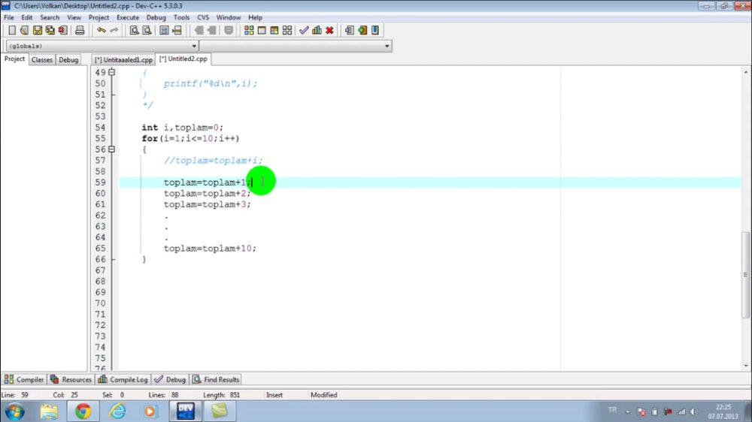This screenshot has height=422, width=752.
Task: Switch to the Untitaaaled1.cpp tab
Action: coord(124,60)
